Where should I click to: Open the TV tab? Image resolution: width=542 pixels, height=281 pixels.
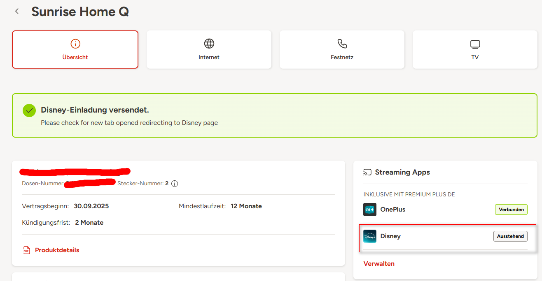click(475, 49)
